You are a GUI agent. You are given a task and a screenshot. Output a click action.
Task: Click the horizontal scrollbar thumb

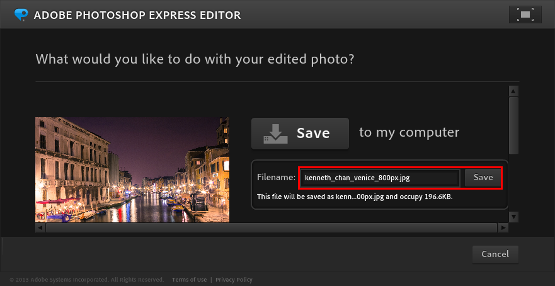tap(272, 227)
